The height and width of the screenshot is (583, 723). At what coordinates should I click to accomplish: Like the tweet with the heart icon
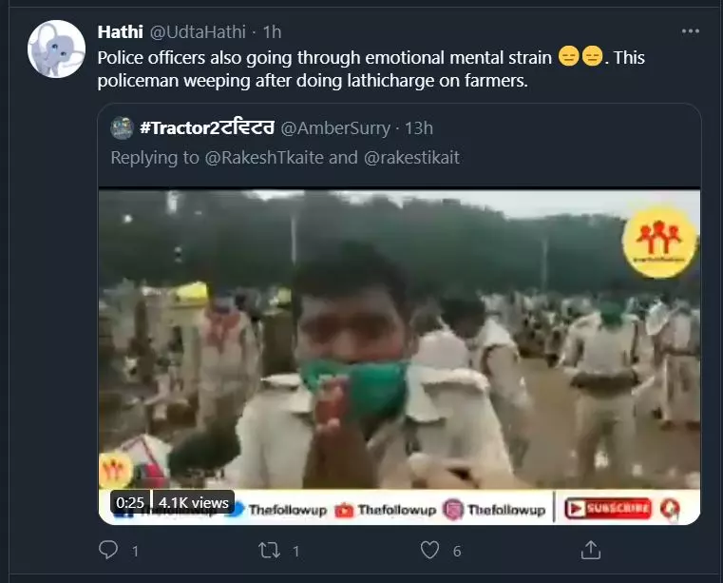(430, 550)
